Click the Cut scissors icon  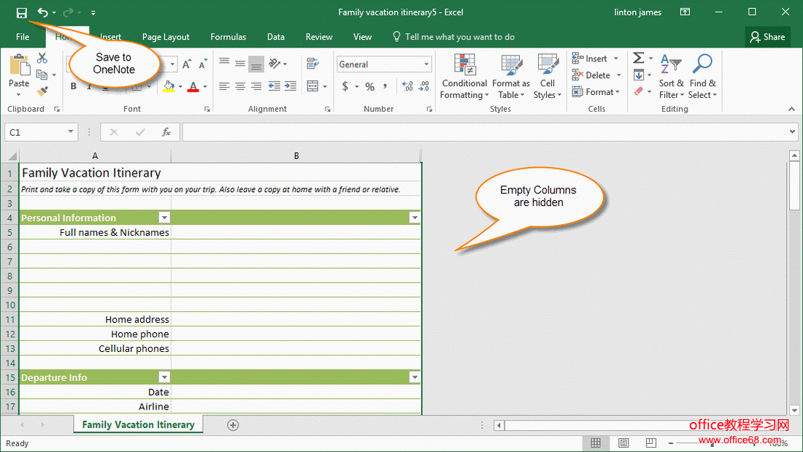(x=42, y=58)
